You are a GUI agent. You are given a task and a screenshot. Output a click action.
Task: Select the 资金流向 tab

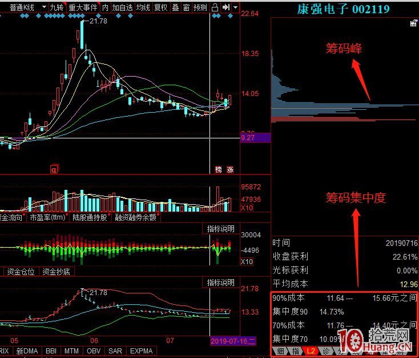(12, 217)
